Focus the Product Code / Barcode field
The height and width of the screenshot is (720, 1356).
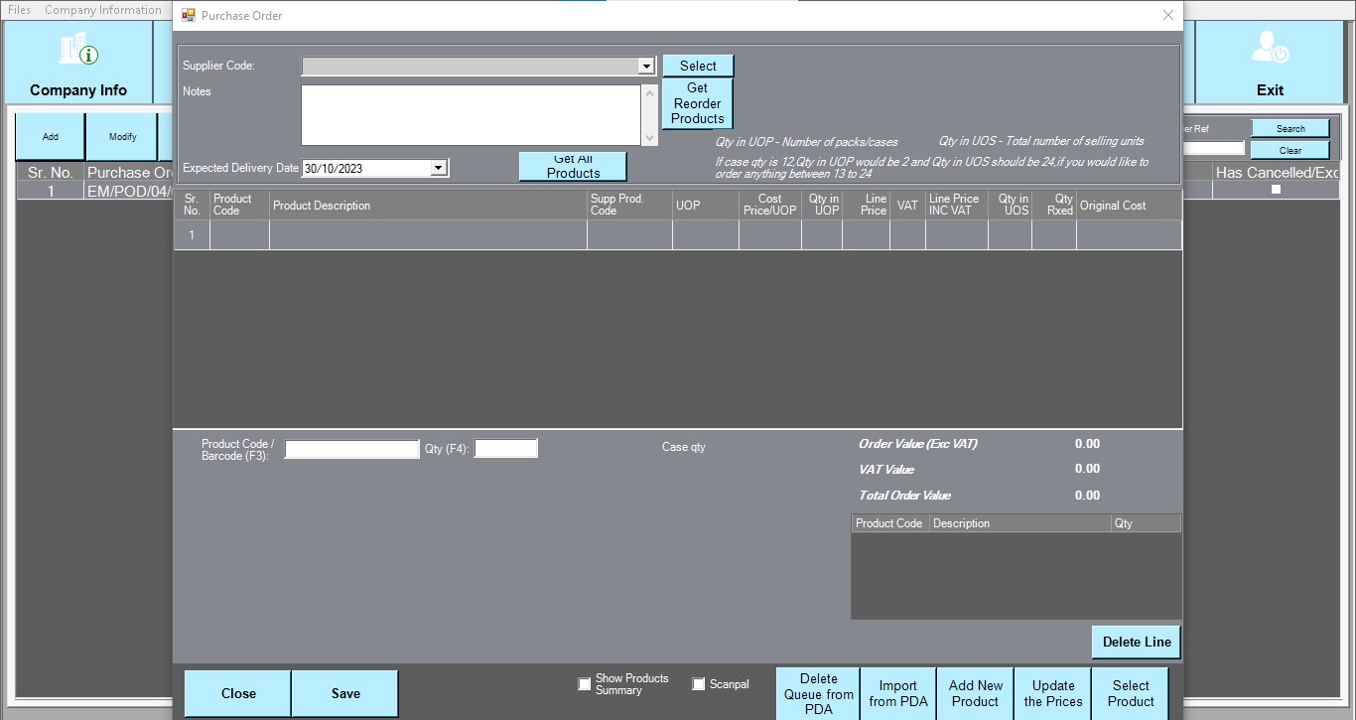[x=352, y=450]
